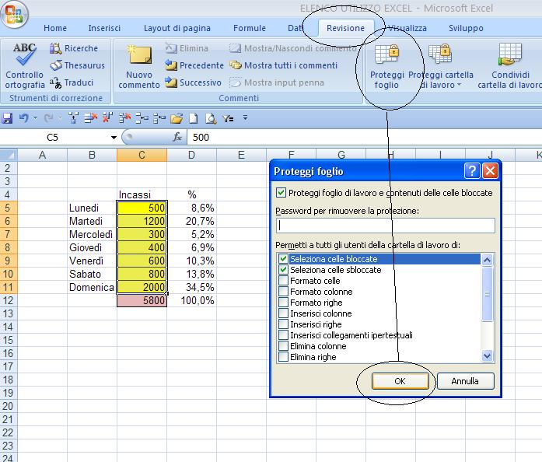This screenshot has width=542, height=462.
Task: Open the Home tab
Action: (55, 28)
